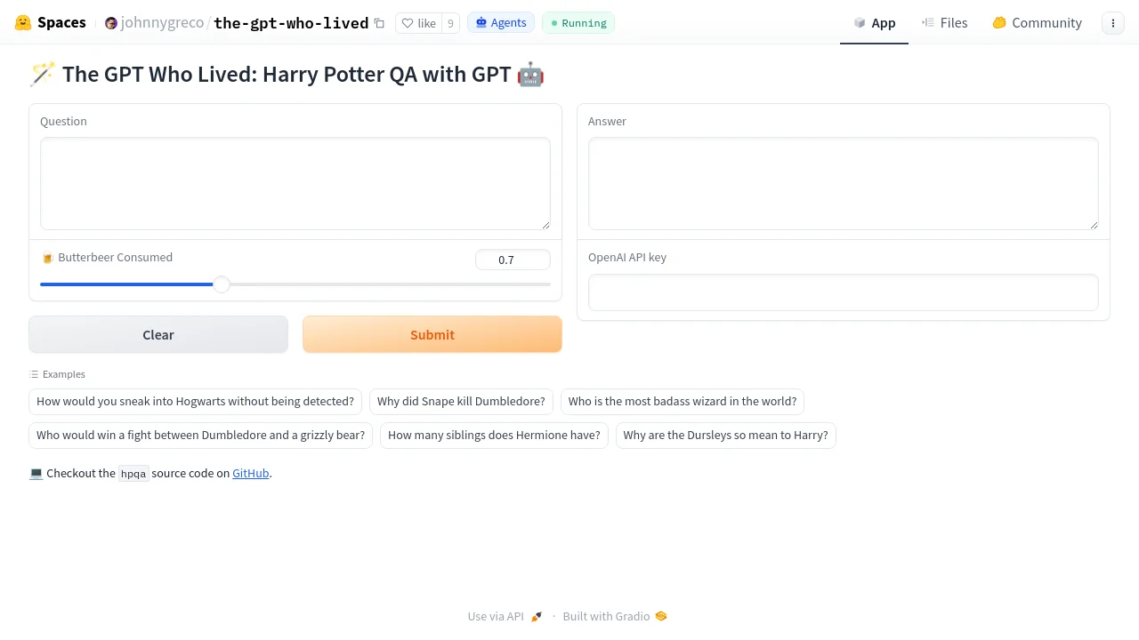Clear the question form

158,334
